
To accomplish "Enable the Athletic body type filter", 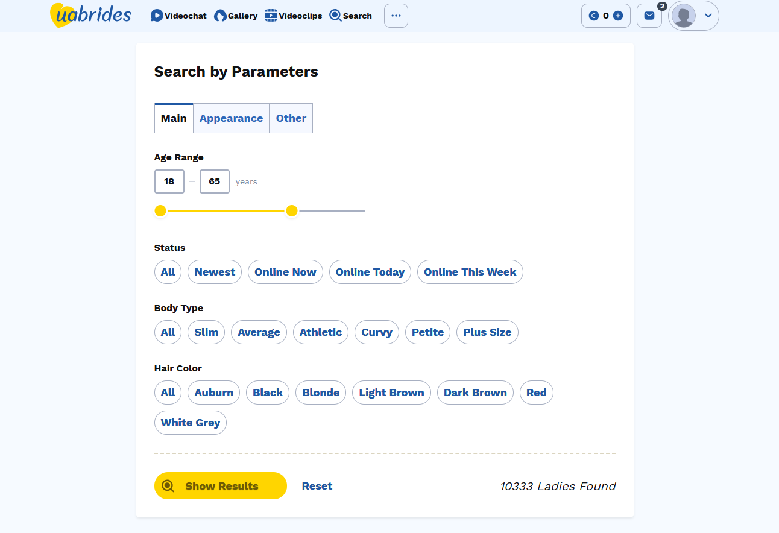I will pos(320,332).
